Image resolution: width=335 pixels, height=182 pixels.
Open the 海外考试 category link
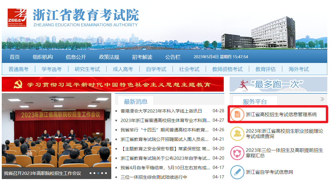[299, 69]
